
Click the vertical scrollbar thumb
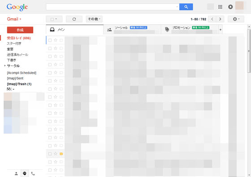[x=249, y=51]
